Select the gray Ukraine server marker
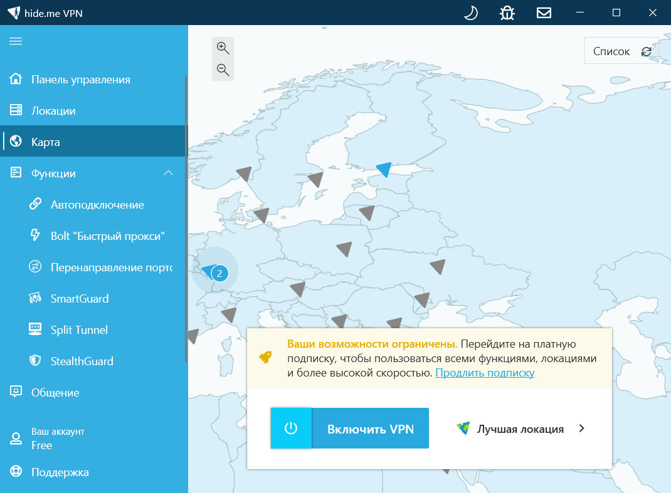 point(438,266)
